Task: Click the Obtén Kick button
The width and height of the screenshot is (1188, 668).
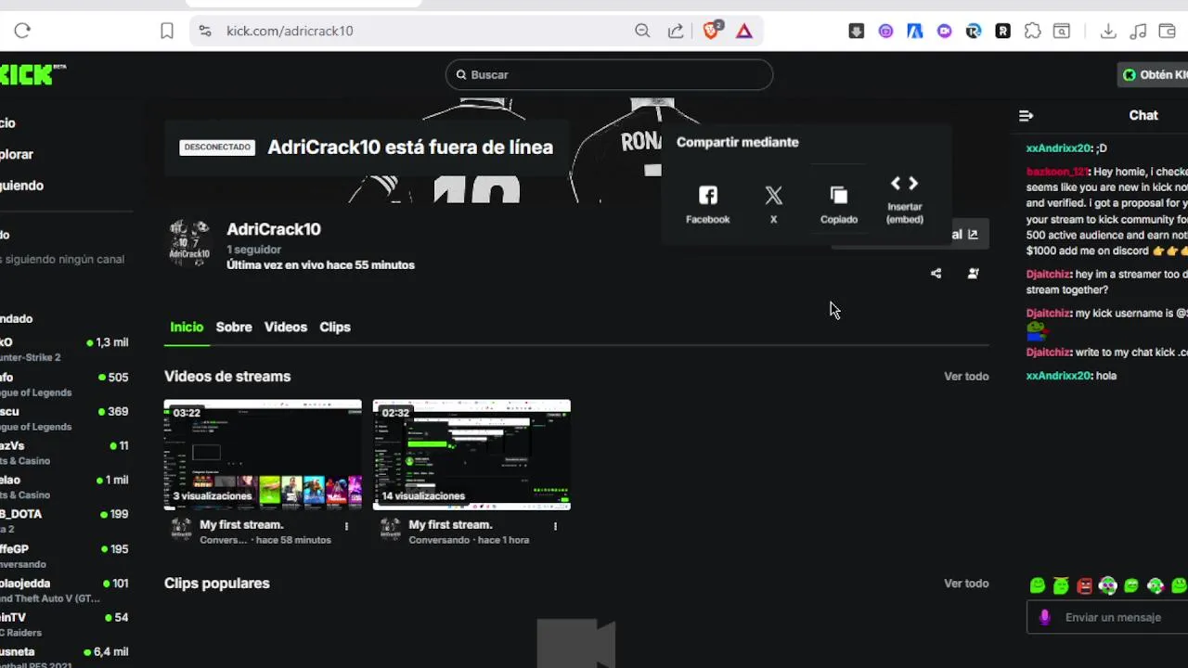Action: pyautogui.click(x=1154, y=75)
